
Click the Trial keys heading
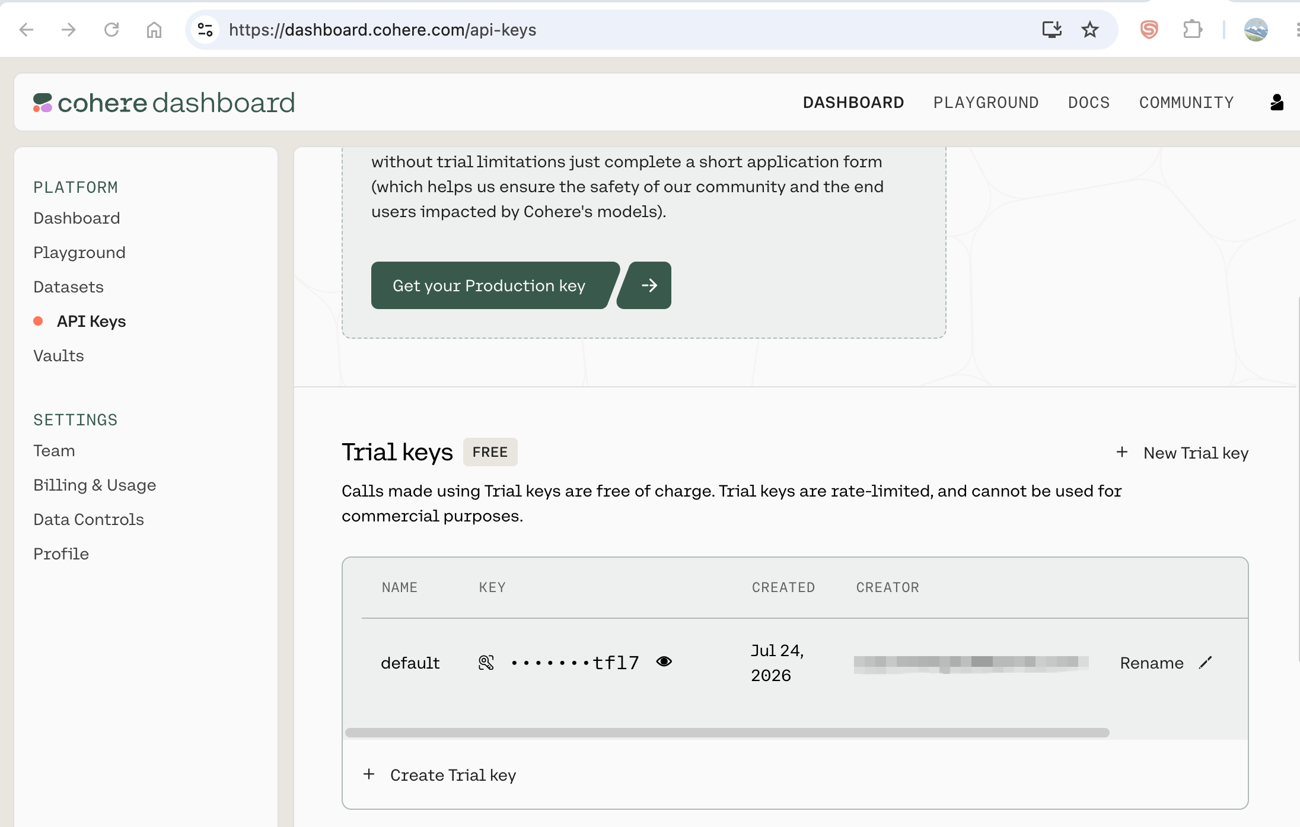click(x=397, y=452)
